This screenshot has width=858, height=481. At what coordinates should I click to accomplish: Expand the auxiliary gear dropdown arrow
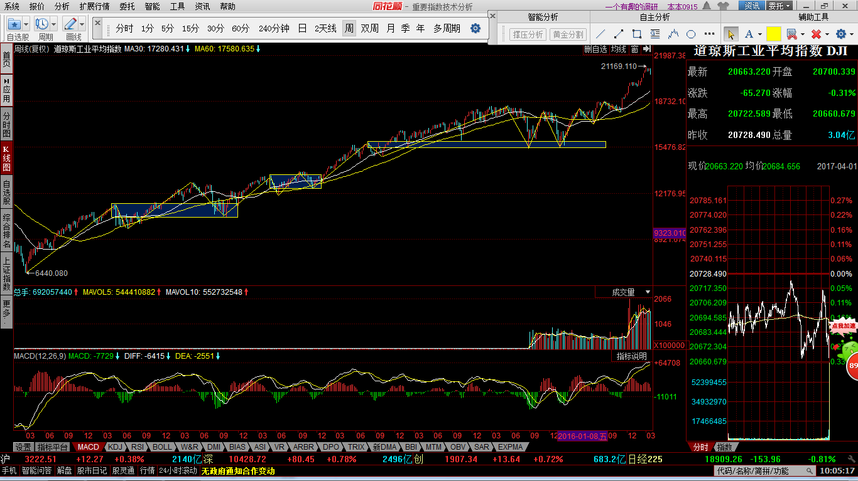[850, 34]
